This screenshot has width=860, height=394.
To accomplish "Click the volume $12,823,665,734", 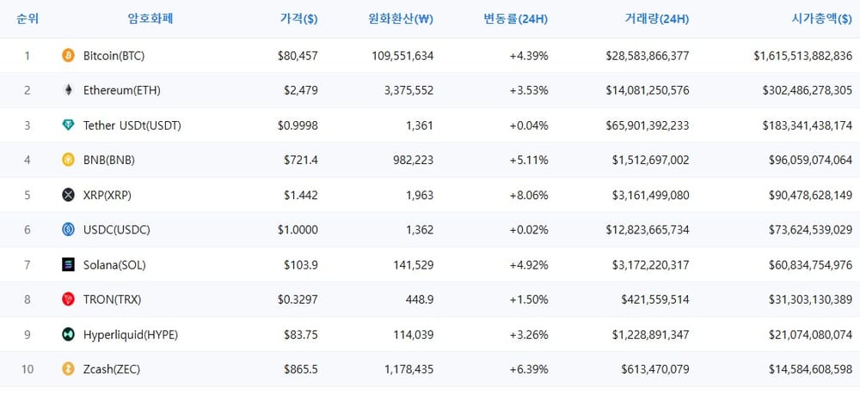I will (648, 230).
